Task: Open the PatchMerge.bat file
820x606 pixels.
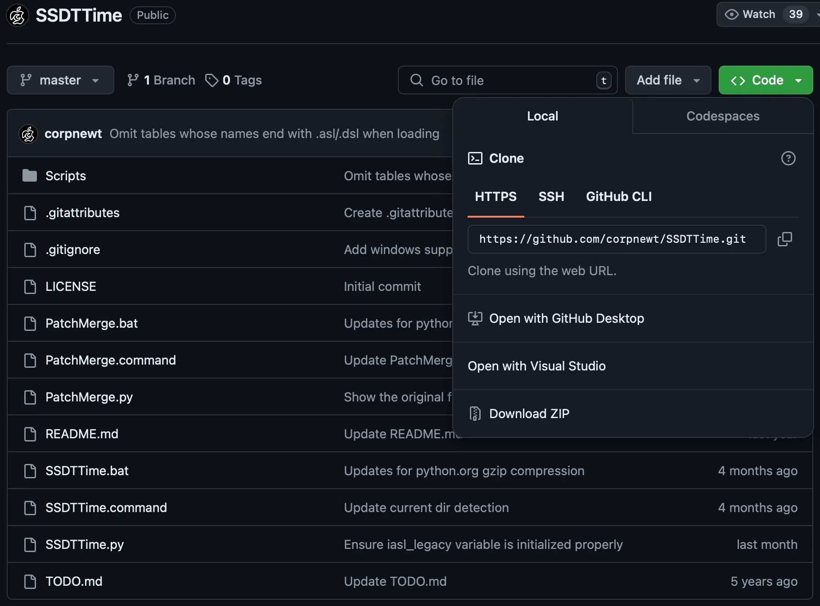Action: point(91,323)
